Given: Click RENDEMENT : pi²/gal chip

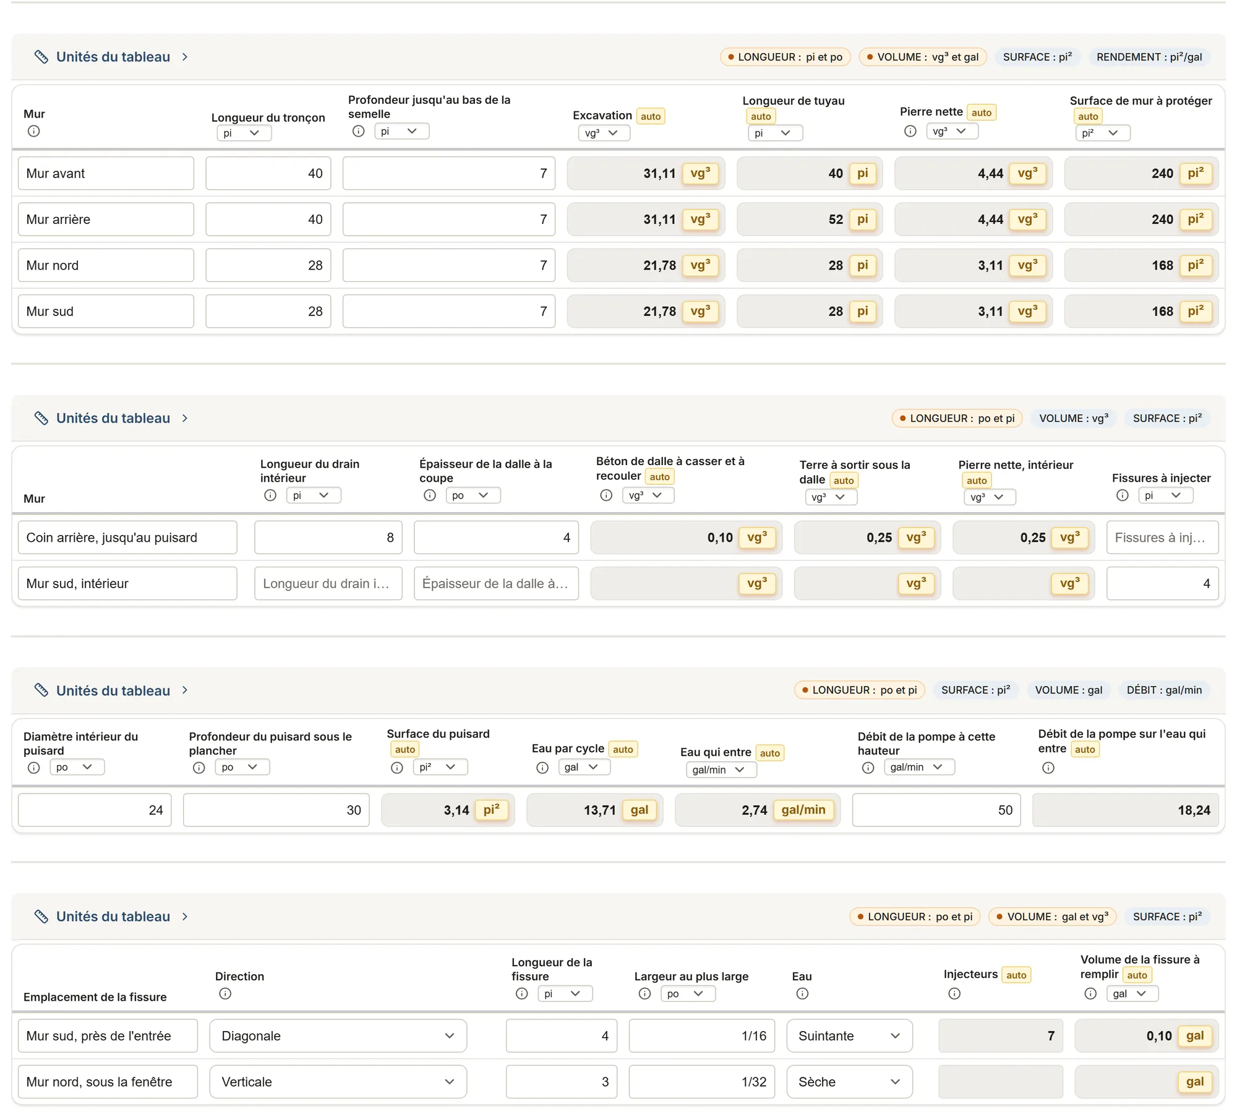Looking at the screenshot, I should [1149, 57].
